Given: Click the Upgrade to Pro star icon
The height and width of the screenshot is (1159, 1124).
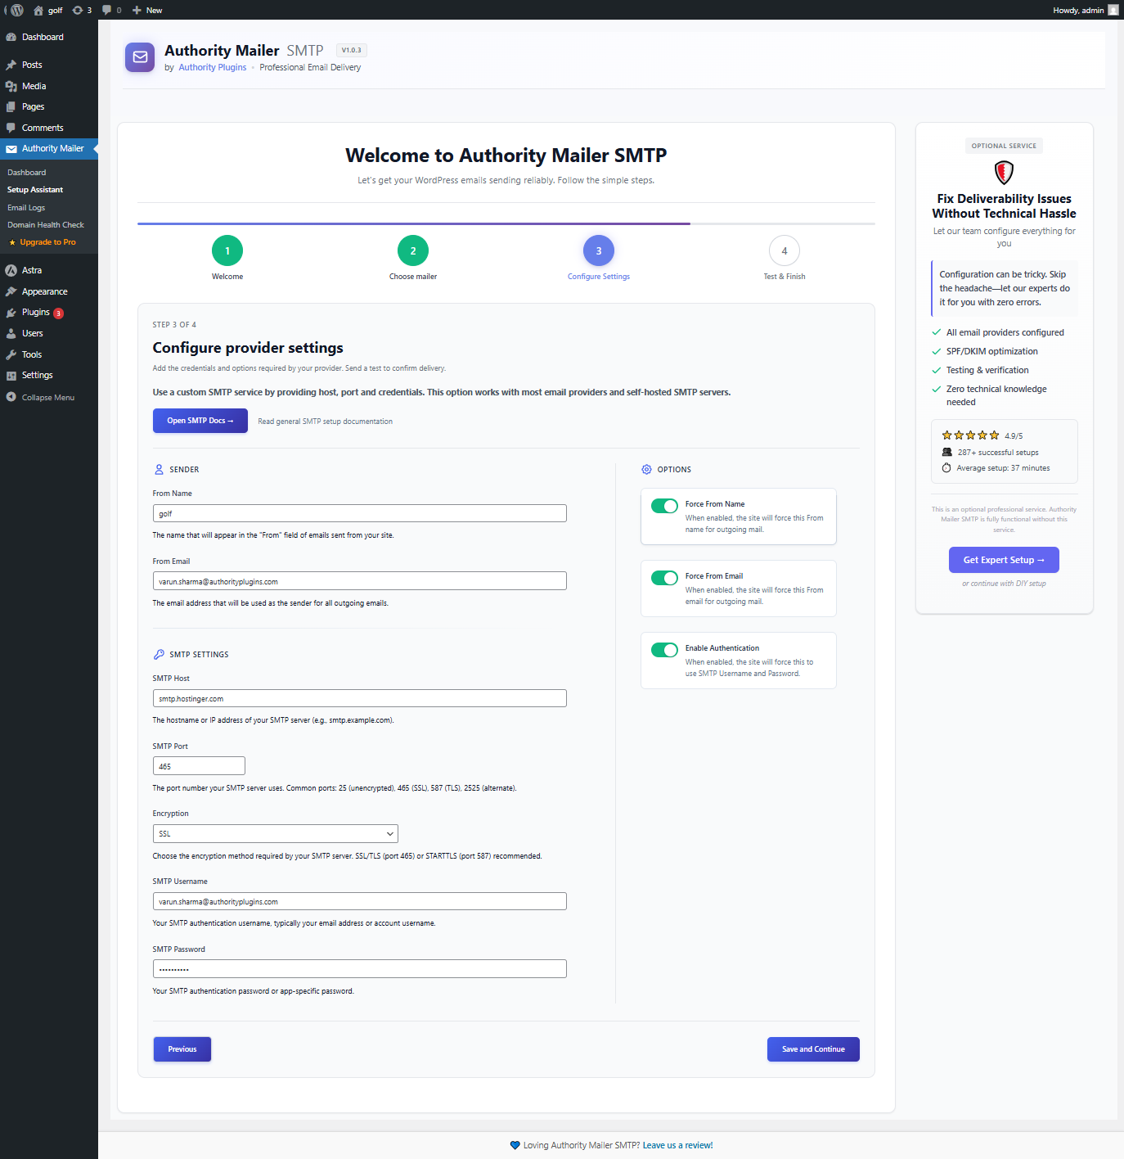Looking at the screenshot, I should (12, 242).
